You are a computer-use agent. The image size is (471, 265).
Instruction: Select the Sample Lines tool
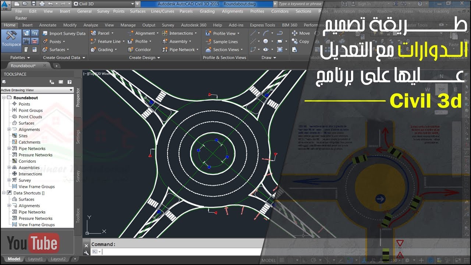point(222,42)
